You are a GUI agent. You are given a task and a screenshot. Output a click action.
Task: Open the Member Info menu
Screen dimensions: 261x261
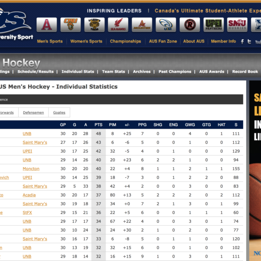[224, 41]
